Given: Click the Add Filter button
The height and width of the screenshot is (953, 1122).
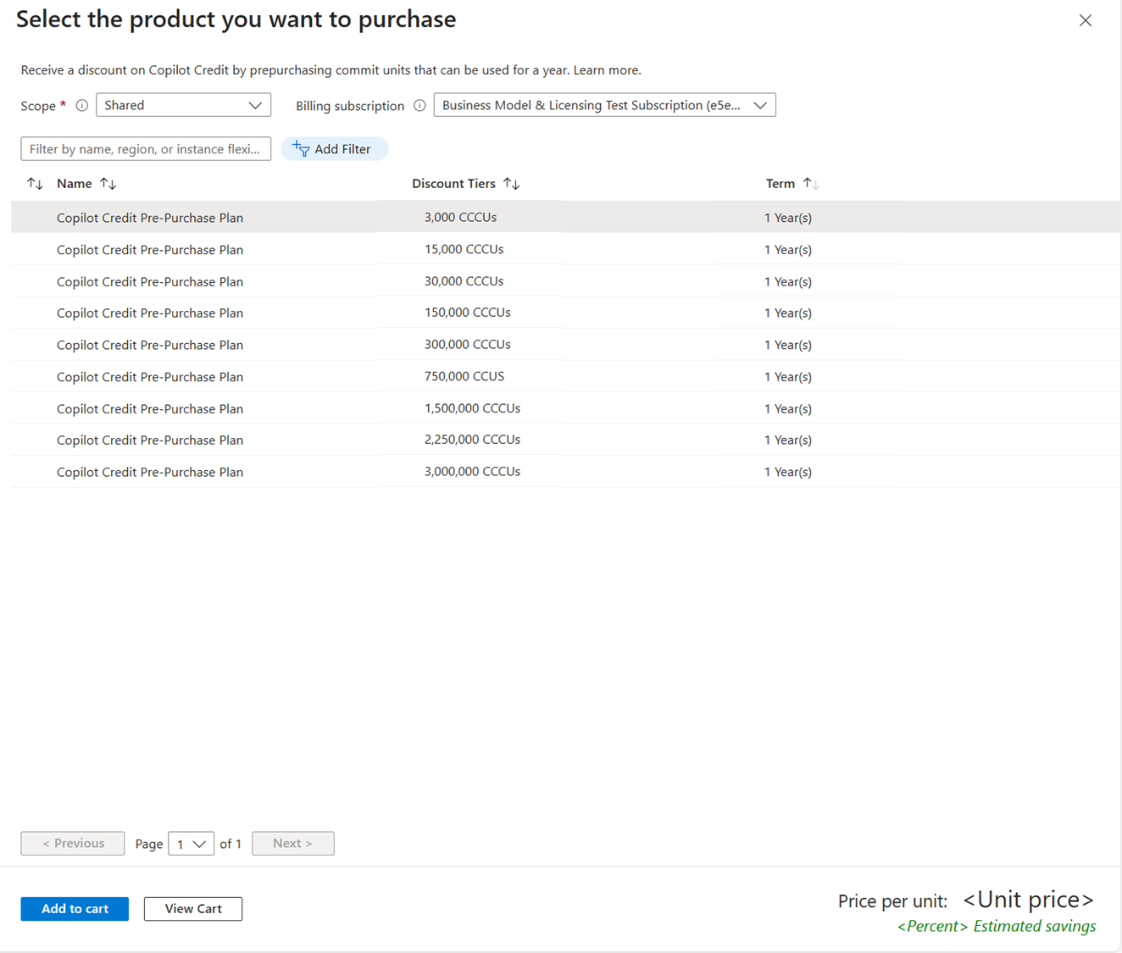Looking at the screenshot, I should 334,149.
